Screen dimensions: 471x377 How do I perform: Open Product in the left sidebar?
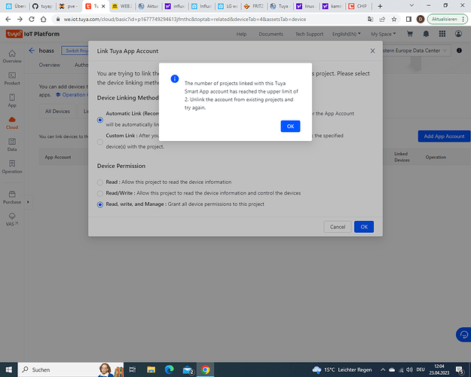12,78
